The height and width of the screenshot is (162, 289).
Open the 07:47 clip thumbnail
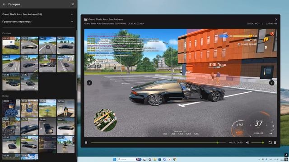coord(29,82)
